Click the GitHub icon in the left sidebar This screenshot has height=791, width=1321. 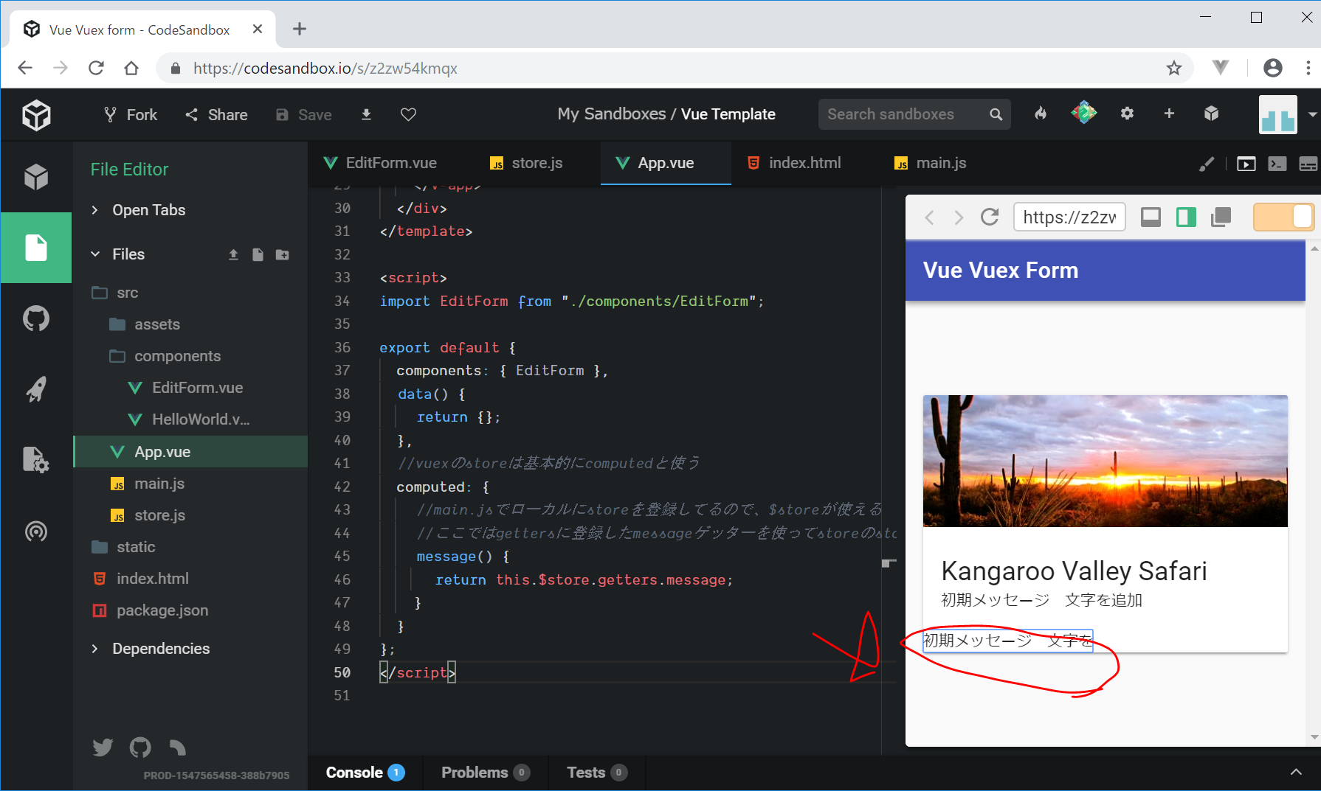pos(35,319)
